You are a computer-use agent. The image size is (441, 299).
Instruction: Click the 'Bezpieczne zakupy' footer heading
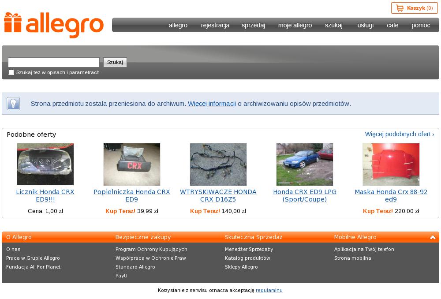(x=143, y=237)
